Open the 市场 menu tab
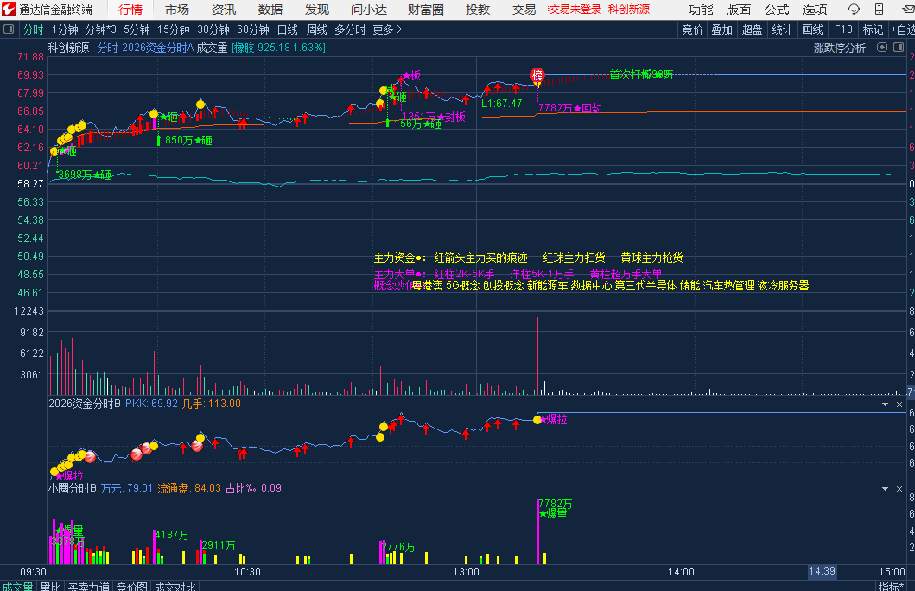 point(177,10)
